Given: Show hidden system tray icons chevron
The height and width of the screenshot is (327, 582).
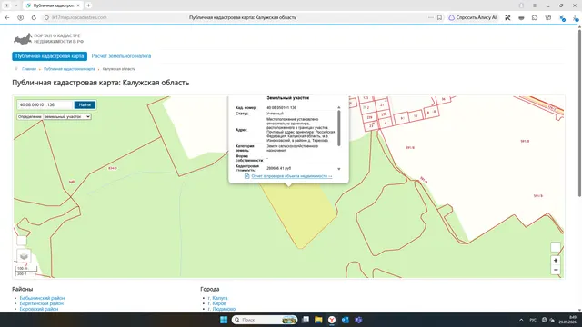Looking at the screenshot, I should click(521, 320).
